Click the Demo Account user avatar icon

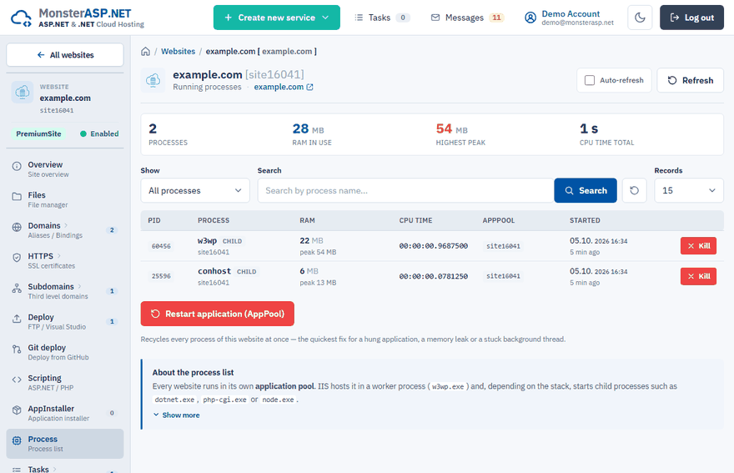coord(530,18)
